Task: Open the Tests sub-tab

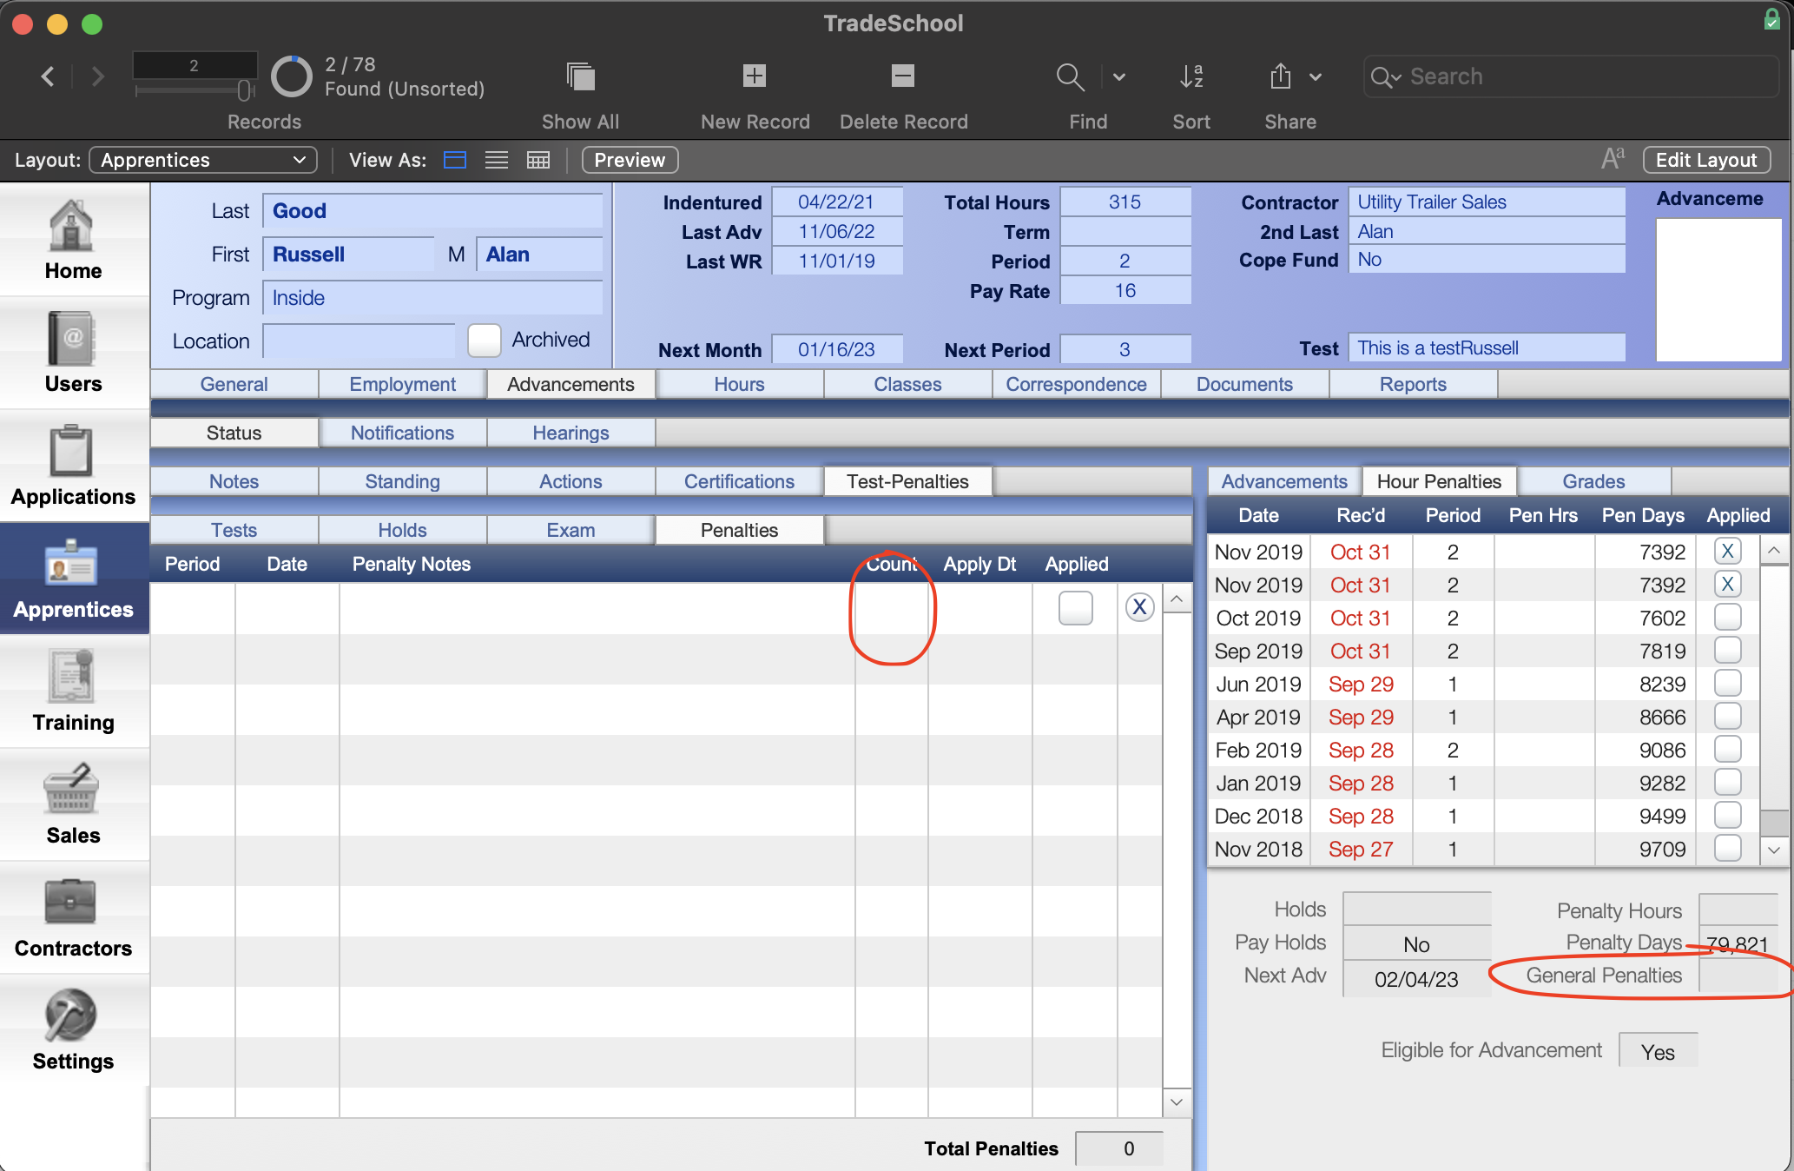Action: pos(234,530)
